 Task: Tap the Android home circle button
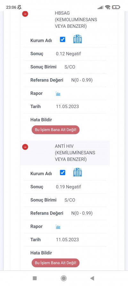point(64,278)
